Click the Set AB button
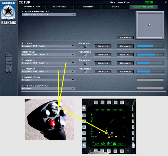 (125, 55)
